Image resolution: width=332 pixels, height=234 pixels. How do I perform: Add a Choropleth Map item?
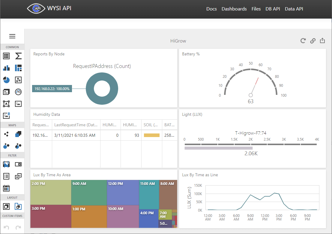(18, 134)
